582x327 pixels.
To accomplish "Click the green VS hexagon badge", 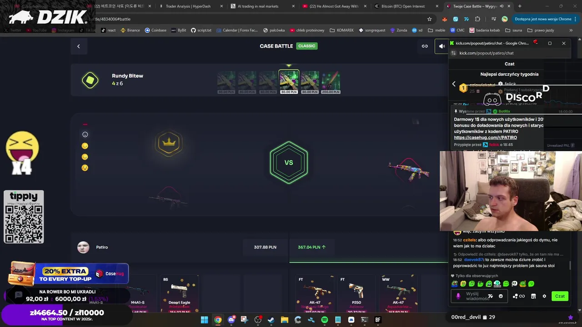I will pos(289,163).
